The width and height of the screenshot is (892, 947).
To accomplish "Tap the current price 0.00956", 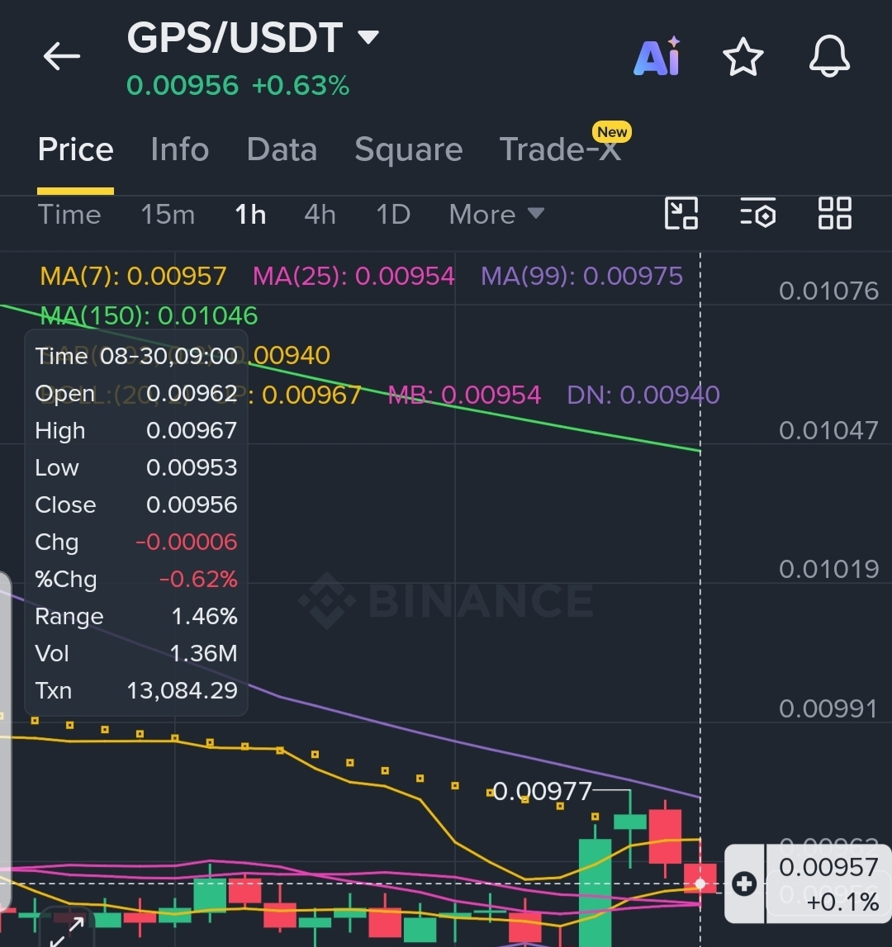I will click(x=183, y=85).
